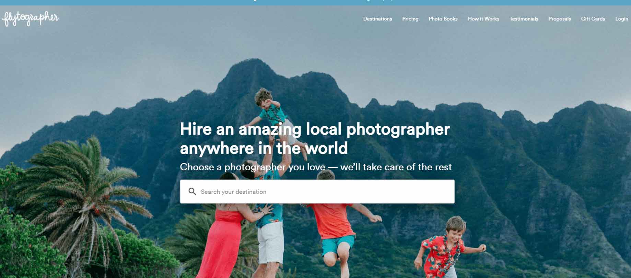Image resolution: width=631 pixels, height=278 pixels.
Task: Go to the Pricing page
Action: pos(410,19)
